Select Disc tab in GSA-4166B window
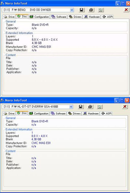Image resolution: width=130 pixels, height=193 pixels. 22,113
